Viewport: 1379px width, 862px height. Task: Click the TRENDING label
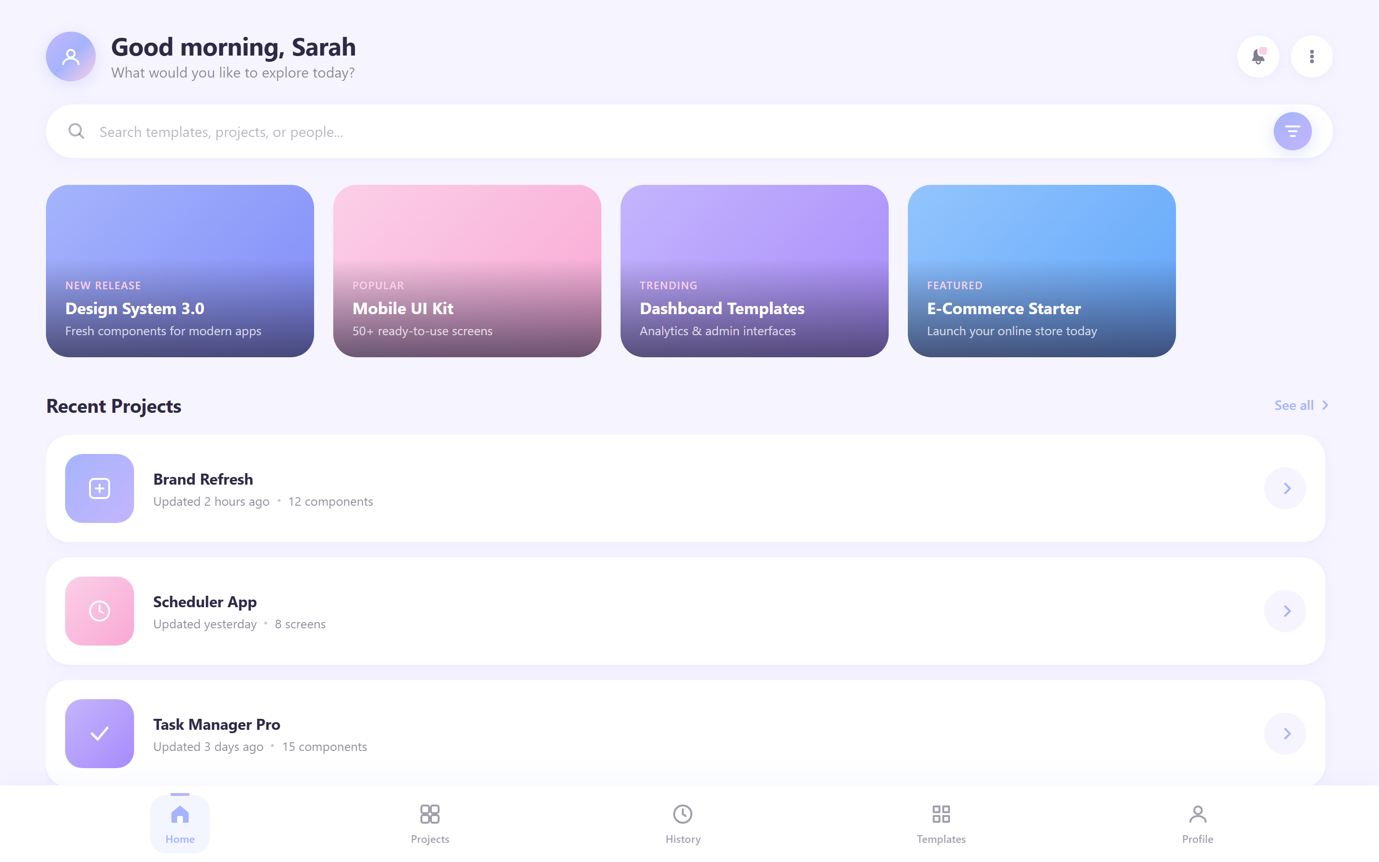(x=668, y=285)
